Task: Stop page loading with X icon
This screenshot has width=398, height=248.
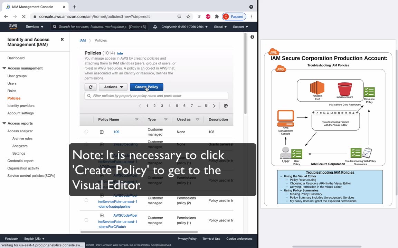Action: click(23, 17)
